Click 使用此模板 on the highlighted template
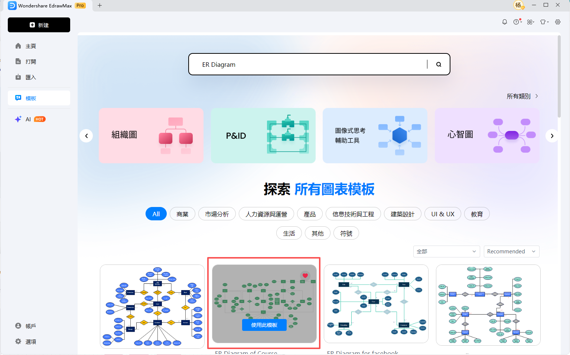 pos(264,325)
